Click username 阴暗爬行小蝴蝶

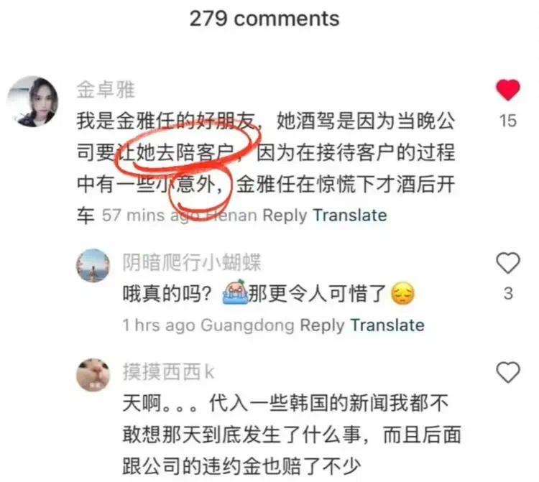[x=192, y=262]
